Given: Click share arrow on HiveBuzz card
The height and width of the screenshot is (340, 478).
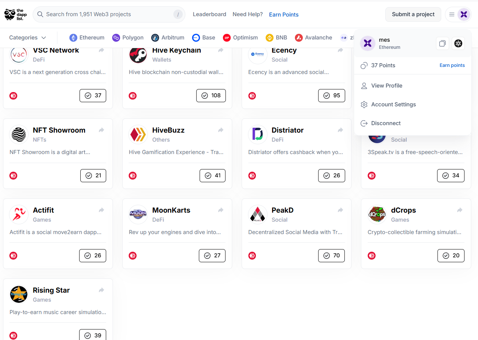Looking at the screenshot, I should [221, 130].
